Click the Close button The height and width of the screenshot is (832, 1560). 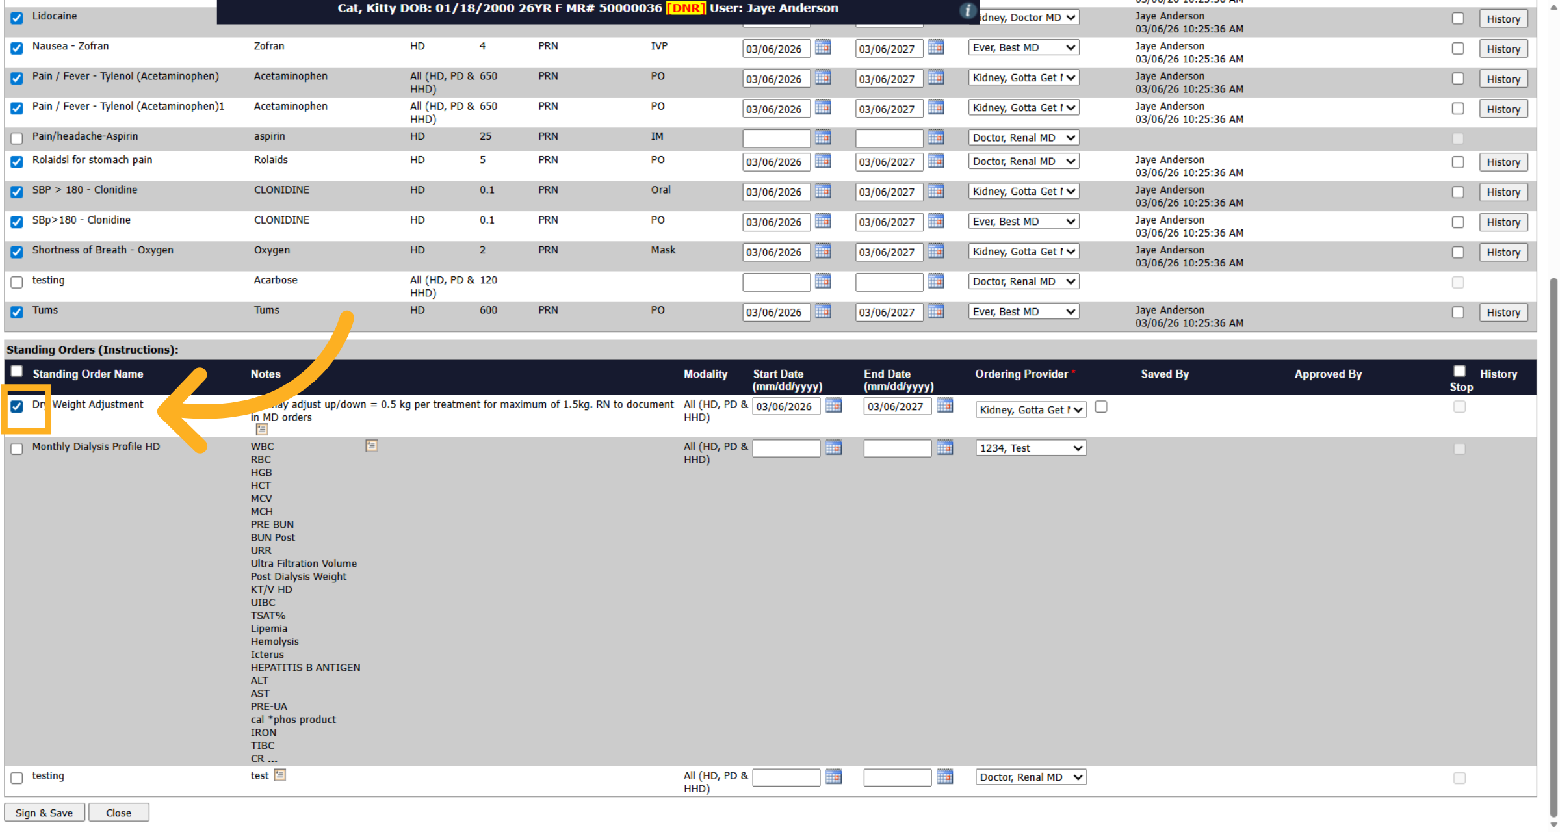pos(118,812)
